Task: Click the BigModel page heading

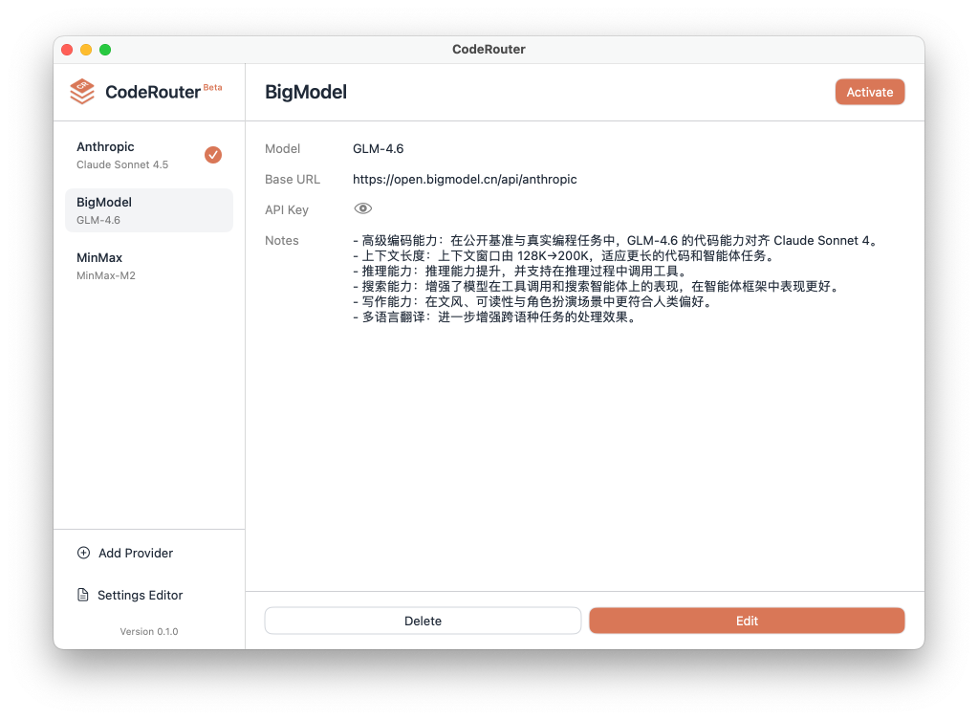Action: (x=306, y=92)
